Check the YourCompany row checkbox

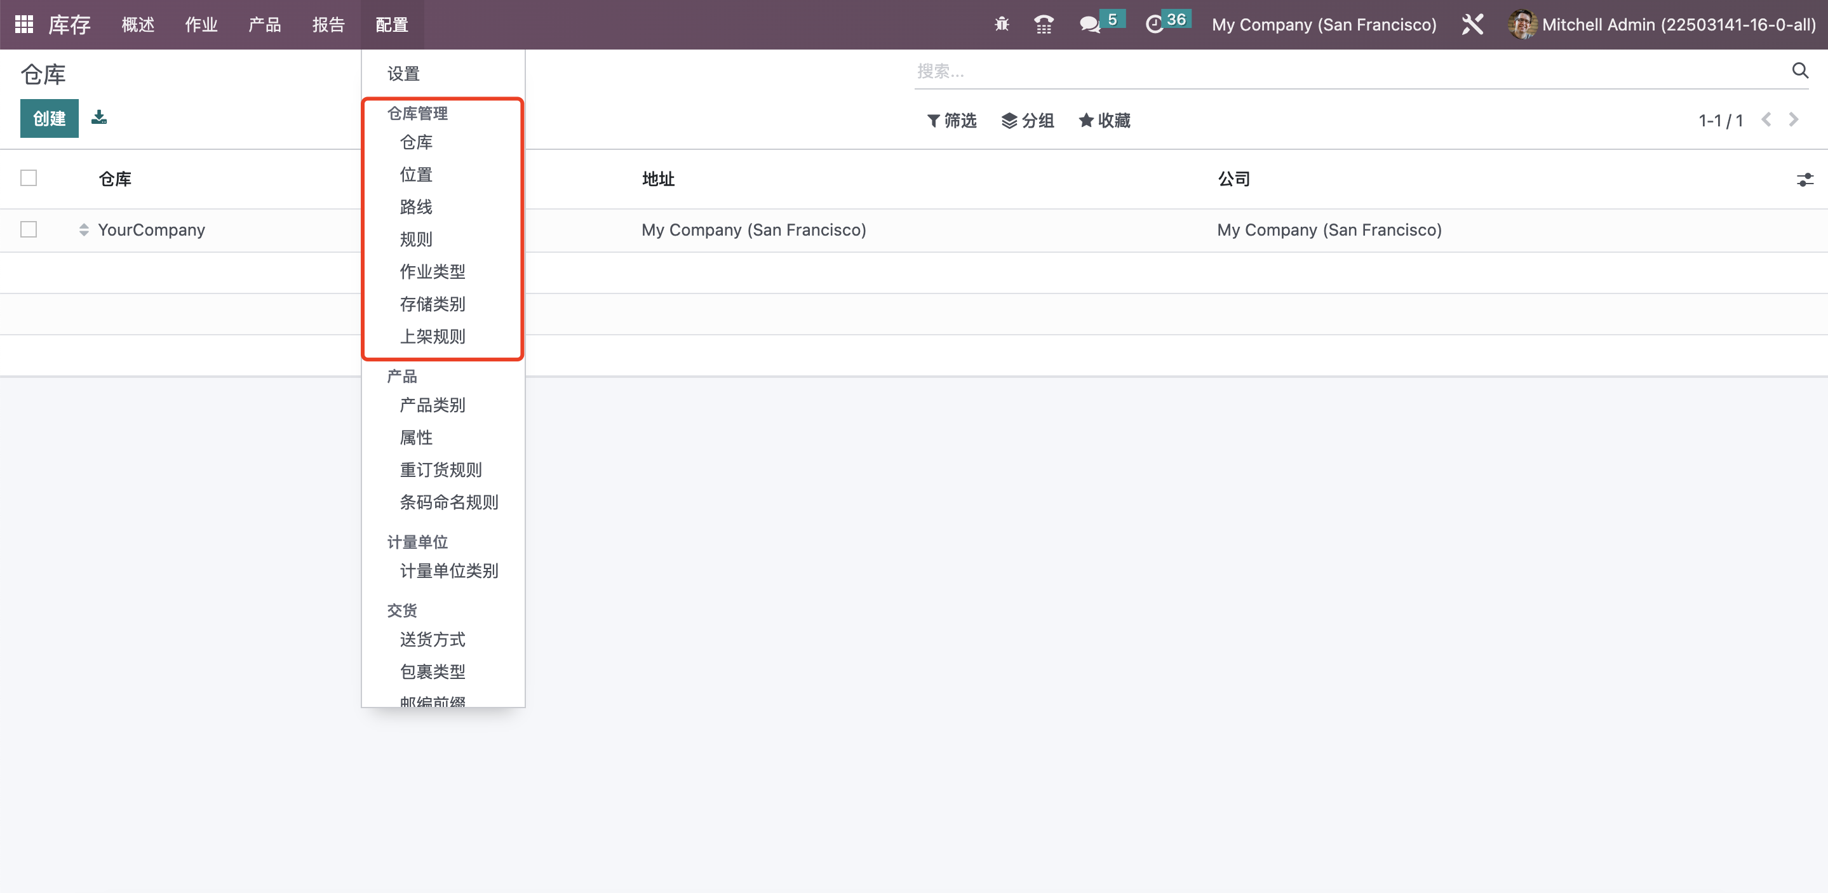pos(29,230)
